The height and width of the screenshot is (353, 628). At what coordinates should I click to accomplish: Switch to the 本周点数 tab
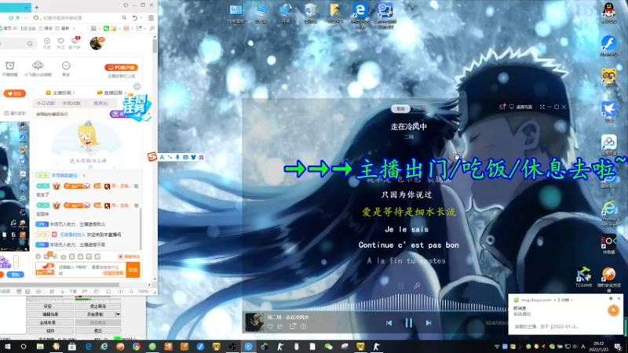click(72, 104)
